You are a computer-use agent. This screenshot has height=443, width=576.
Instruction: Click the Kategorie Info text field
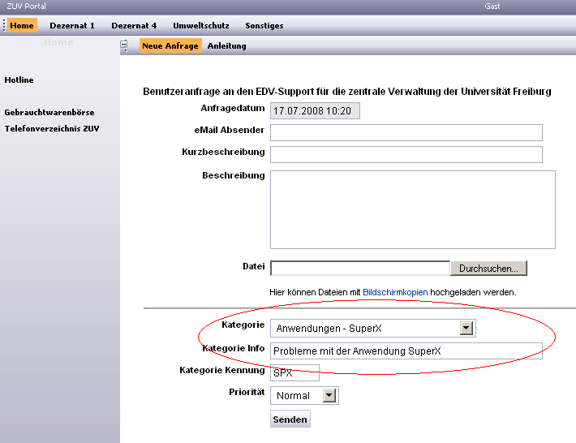406,351
